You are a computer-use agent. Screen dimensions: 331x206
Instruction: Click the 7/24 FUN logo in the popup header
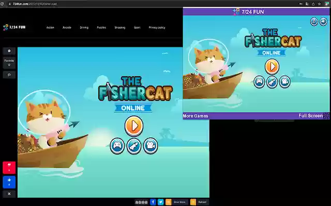248,12
